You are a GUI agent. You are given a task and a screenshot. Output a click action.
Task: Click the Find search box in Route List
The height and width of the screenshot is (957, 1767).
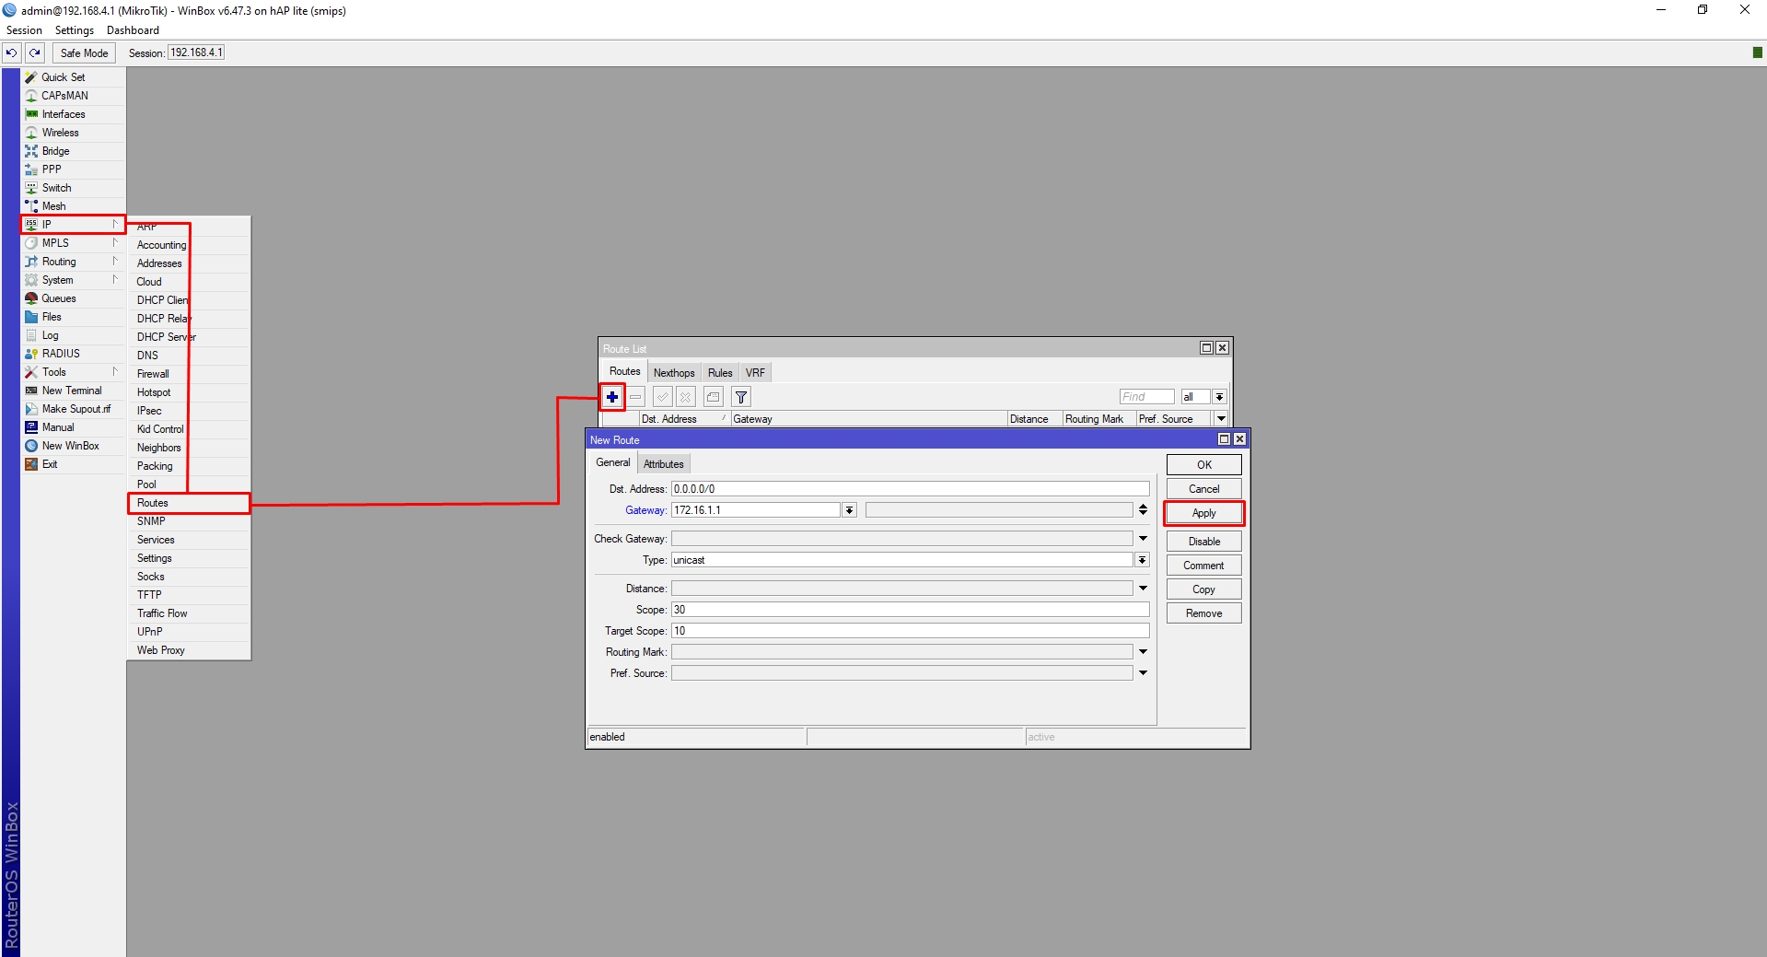1146,397
